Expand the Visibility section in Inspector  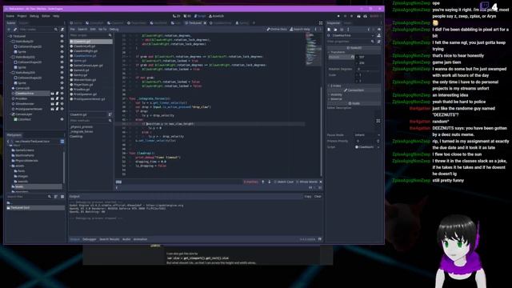[x=336, y=94]
